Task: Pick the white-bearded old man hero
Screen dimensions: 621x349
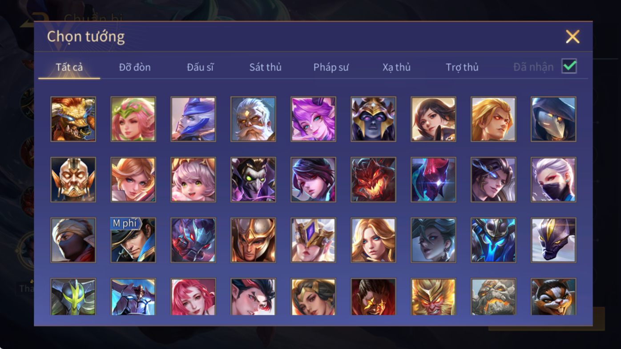Action: (253, 119)
